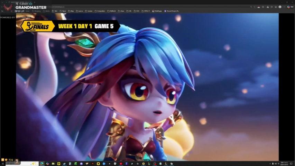The width and height of the screenshot is (295, 166).
Task: Open the Paper bookmark folder
Action: point(63,11)
